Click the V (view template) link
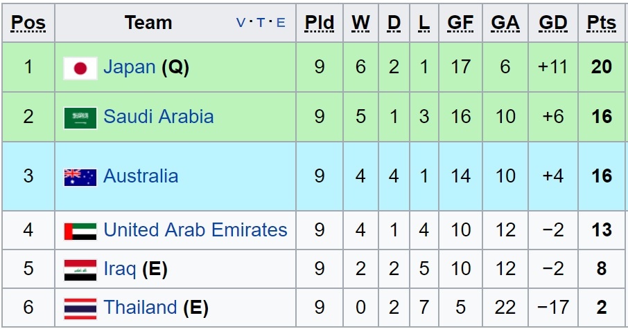 pos(241,23)
